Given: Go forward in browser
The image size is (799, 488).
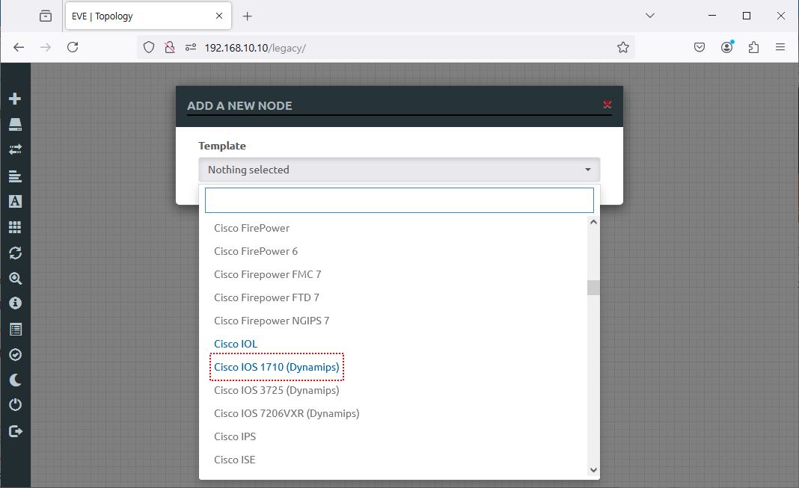Looking at the screenshot, I should [46, 47].
